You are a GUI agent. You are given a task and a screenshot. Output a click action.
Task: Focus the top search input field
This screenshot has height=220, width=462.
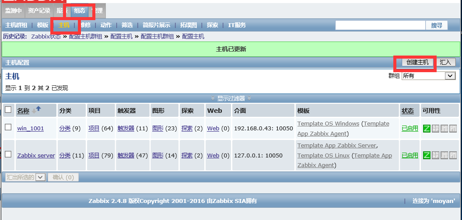coord(380,25)
